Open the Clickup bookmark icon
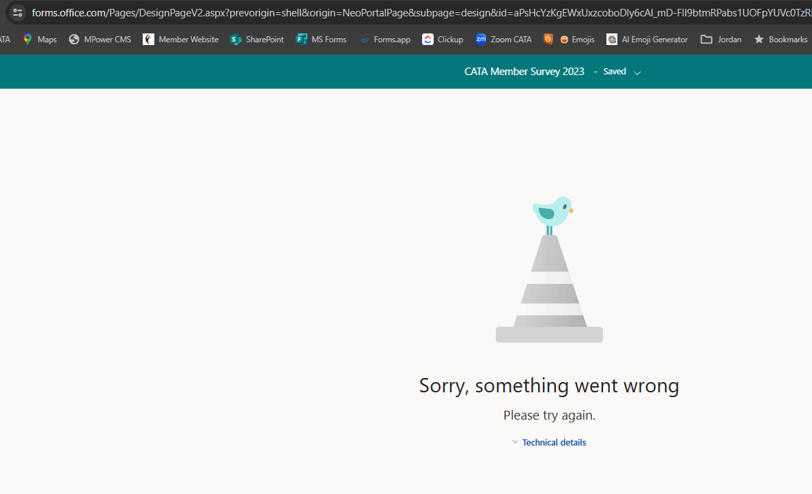Viewport: 812px width, 494px height. pos(428,40)
